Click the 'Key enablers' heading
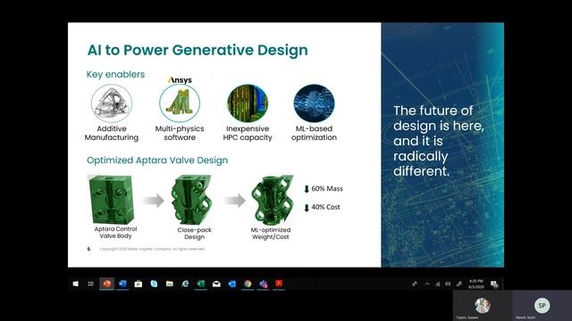Screen dimensions: 572x321 tap(115, 74)
